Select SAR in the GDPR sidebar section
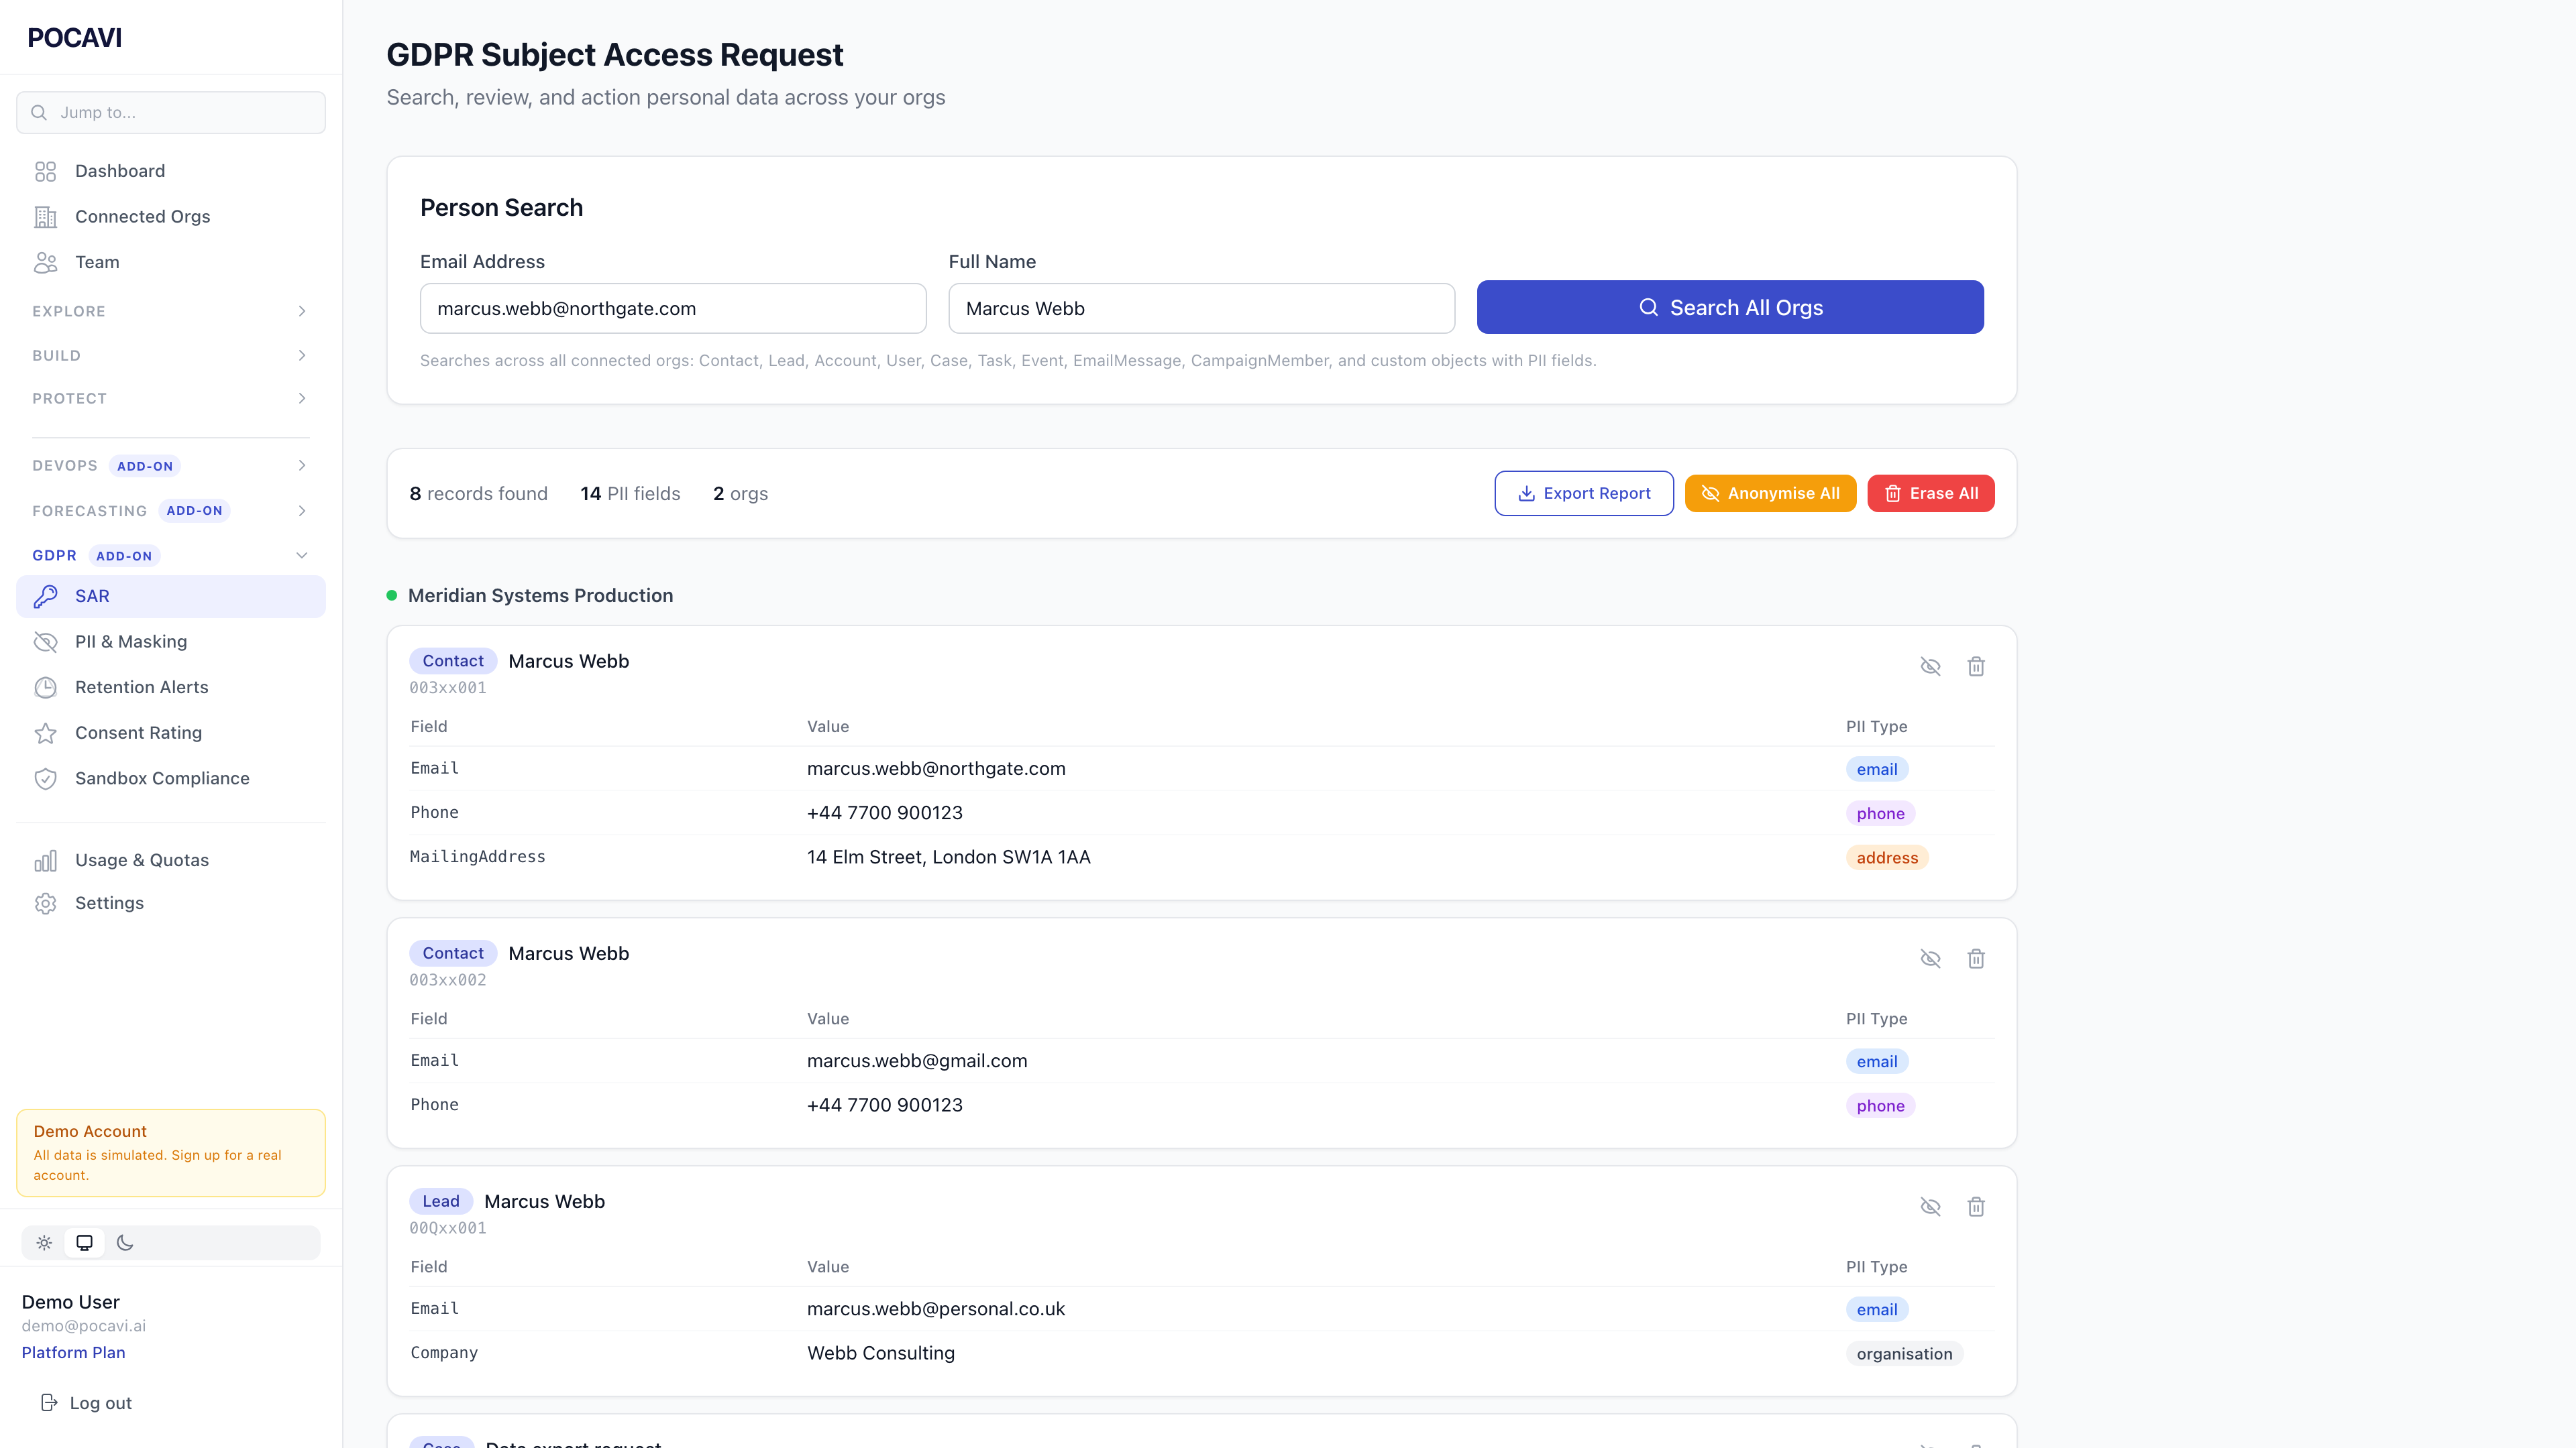Image resolution: width=2576 pixels, height=1448 pixels. point(92,595)
